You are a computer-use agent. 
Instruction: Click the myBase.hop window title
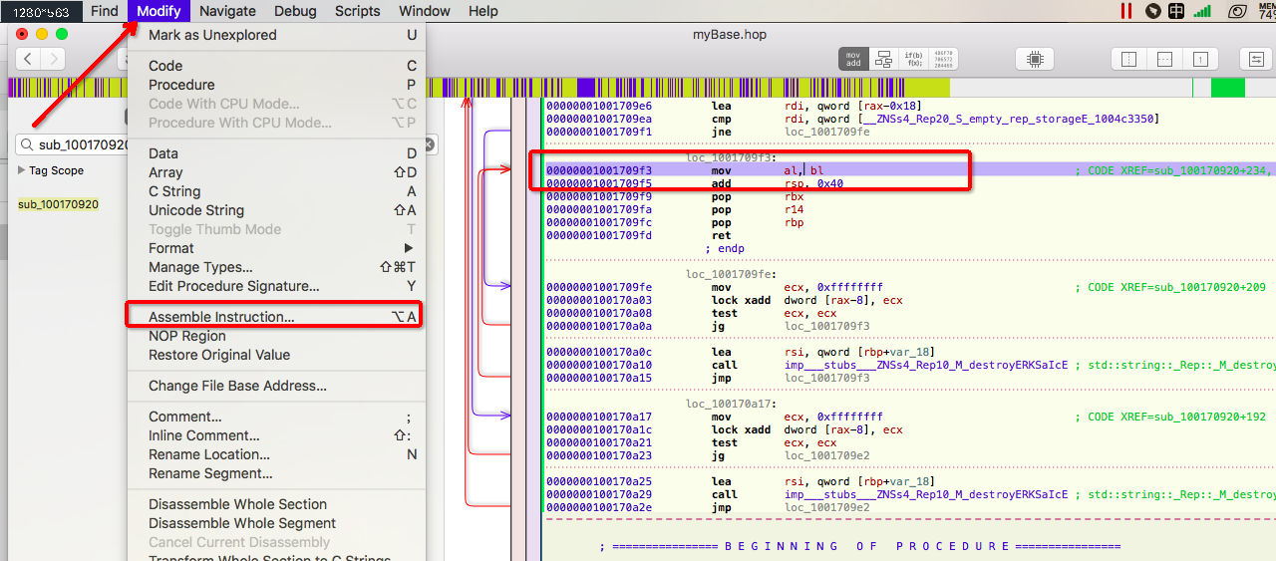pyautogui.click(x=730, y=34)
